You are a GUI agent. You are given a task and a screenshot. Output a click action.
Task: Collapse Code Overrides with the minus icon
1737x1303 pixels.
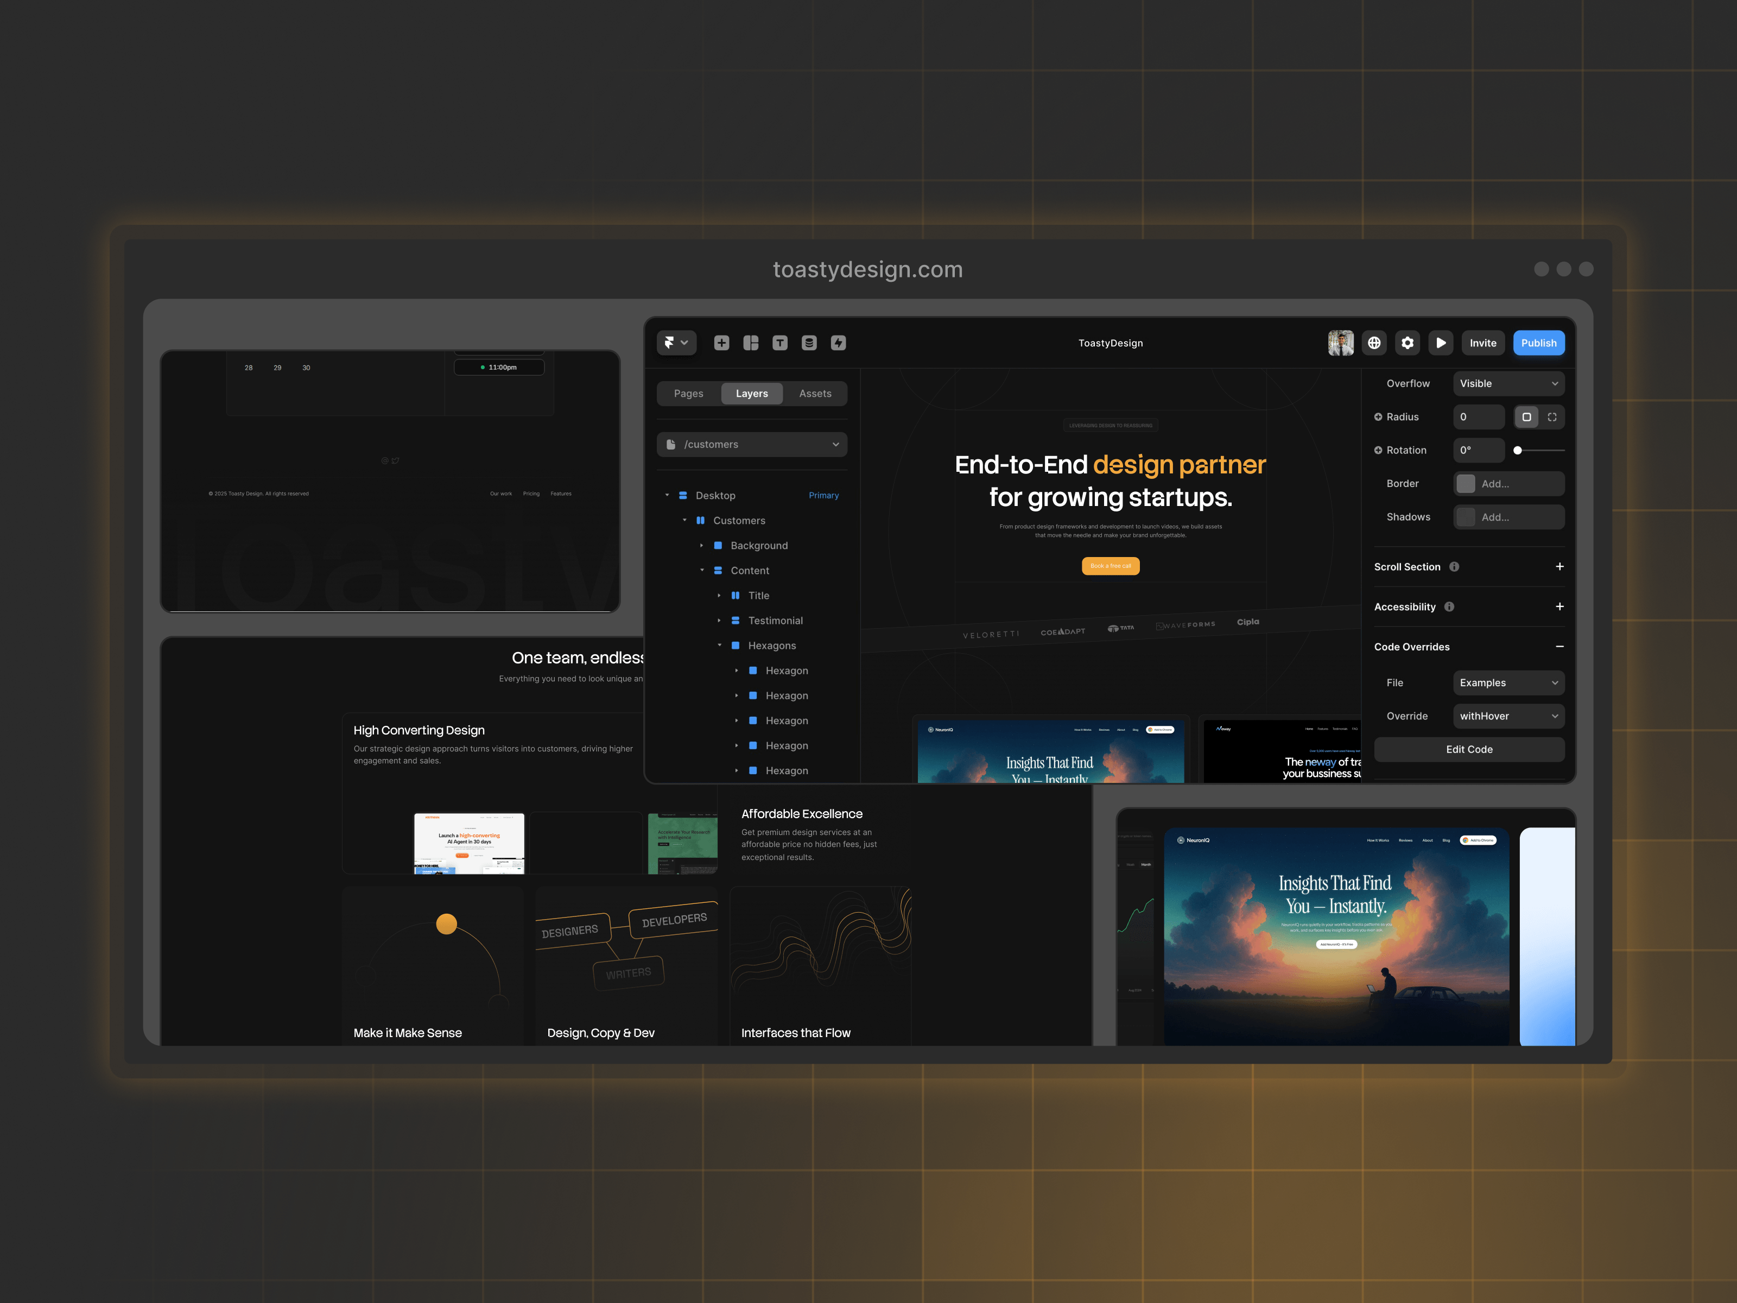point(1560,647)
